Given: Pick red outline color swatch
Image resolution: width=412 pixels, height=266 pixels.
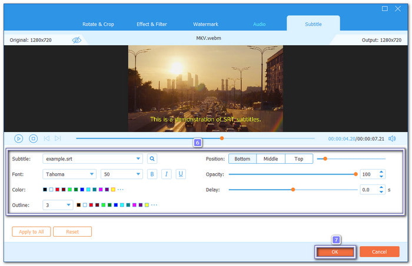Looking at the screenshot, I should click(91, 205).
